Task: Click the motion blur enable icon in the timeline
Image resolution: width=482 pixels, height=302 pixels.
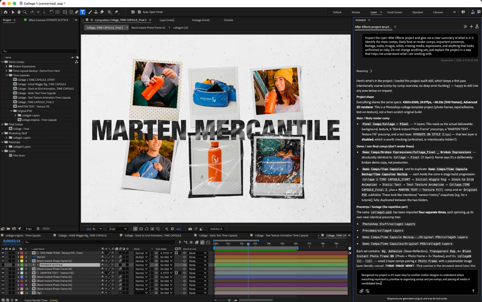Action: point(202,242)
